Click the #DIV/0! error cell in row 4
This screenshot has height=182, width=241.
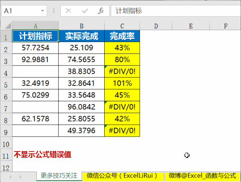(x=122, y=71)
